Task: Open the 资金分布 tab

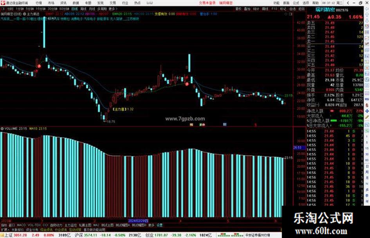Action: 32,230
